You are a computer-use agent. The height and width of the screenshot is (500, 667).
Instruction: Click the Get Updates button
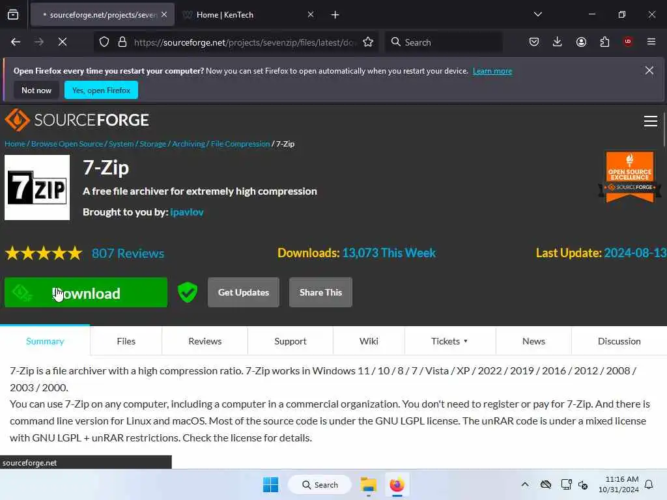coord(244,292)
